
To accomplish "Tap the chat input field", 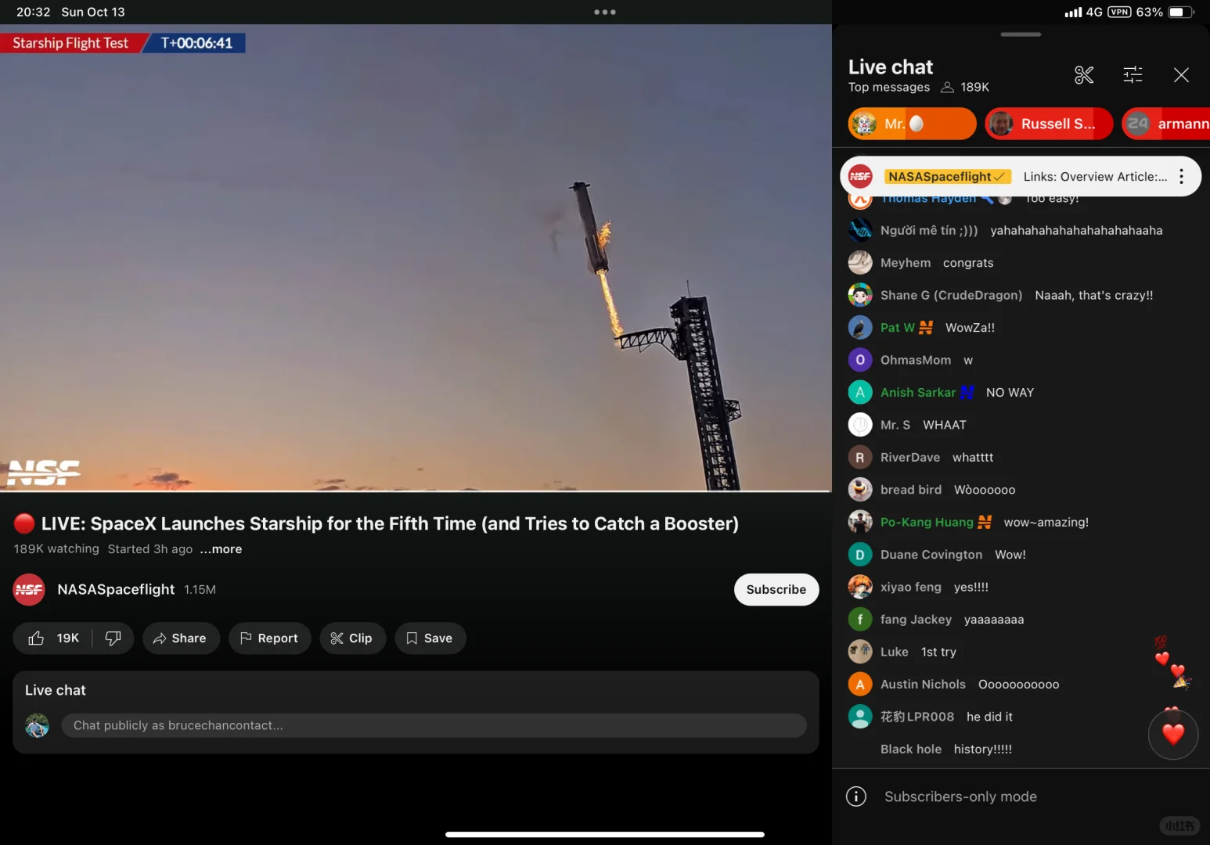I will 434,725.
